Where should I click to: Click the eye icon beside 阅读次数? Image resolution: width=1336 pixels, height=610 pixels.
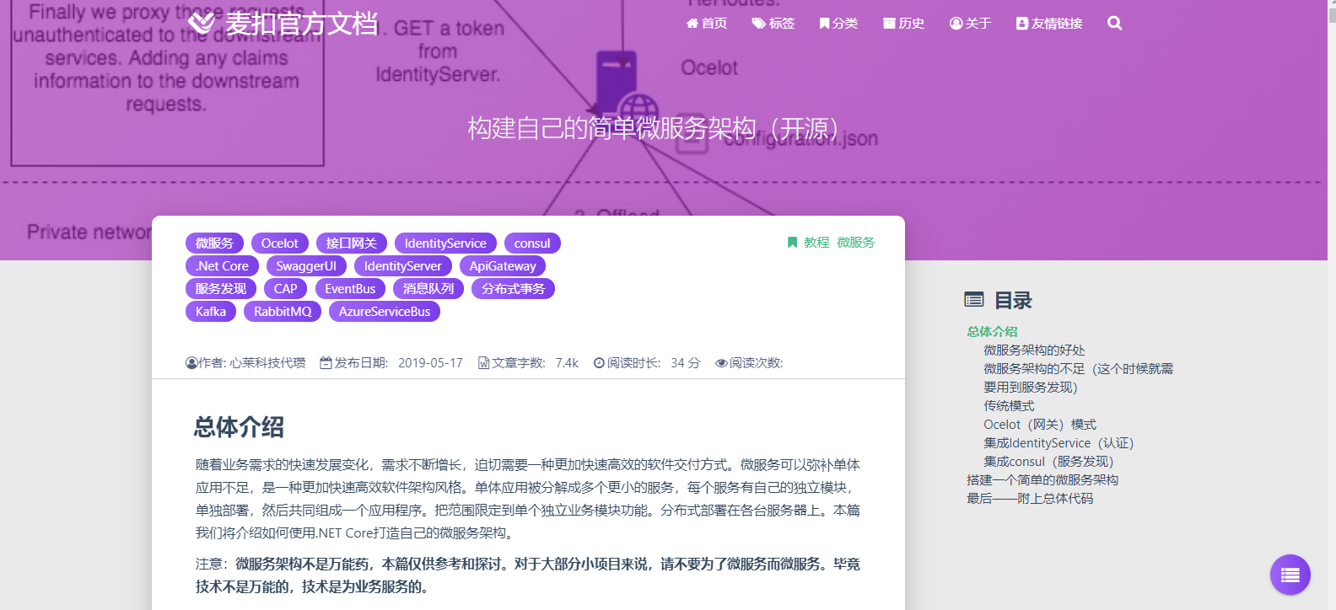pos(721,363)
